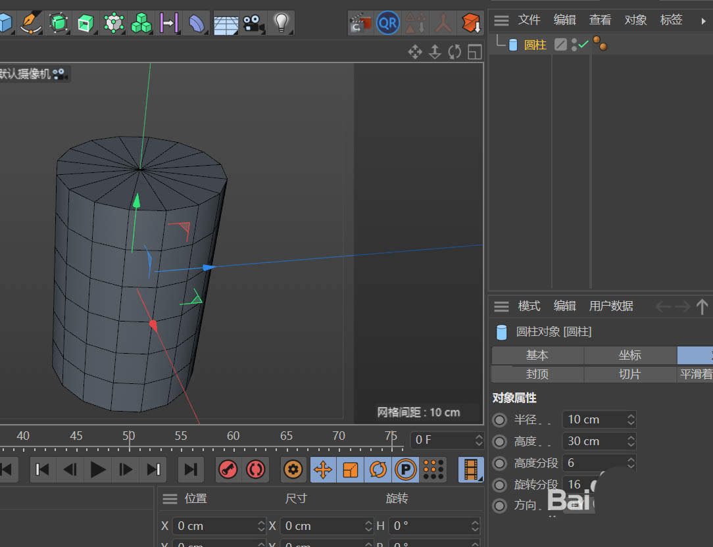Open the MoGraph cloner cubes icon
Screen dimensions: 713x547
(x=141, y=24)
